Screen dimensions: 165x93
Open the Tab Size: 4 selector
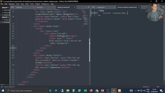(x=146, y=87)
